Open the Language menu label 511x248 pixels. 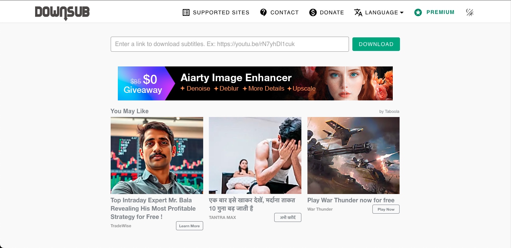tap(381, 12)
